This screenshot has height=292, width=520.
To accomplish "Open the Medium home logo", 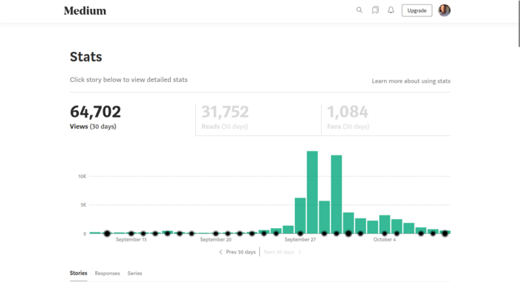I will click(x=85, y=10).
